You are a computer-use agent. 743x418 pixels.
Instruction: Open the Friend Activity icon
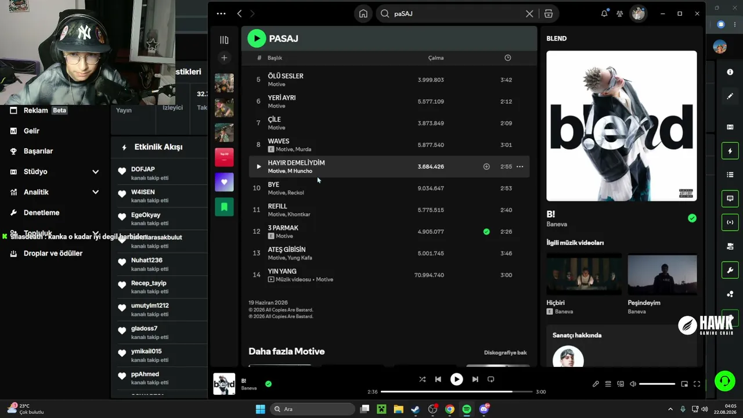tap(620, 13)
